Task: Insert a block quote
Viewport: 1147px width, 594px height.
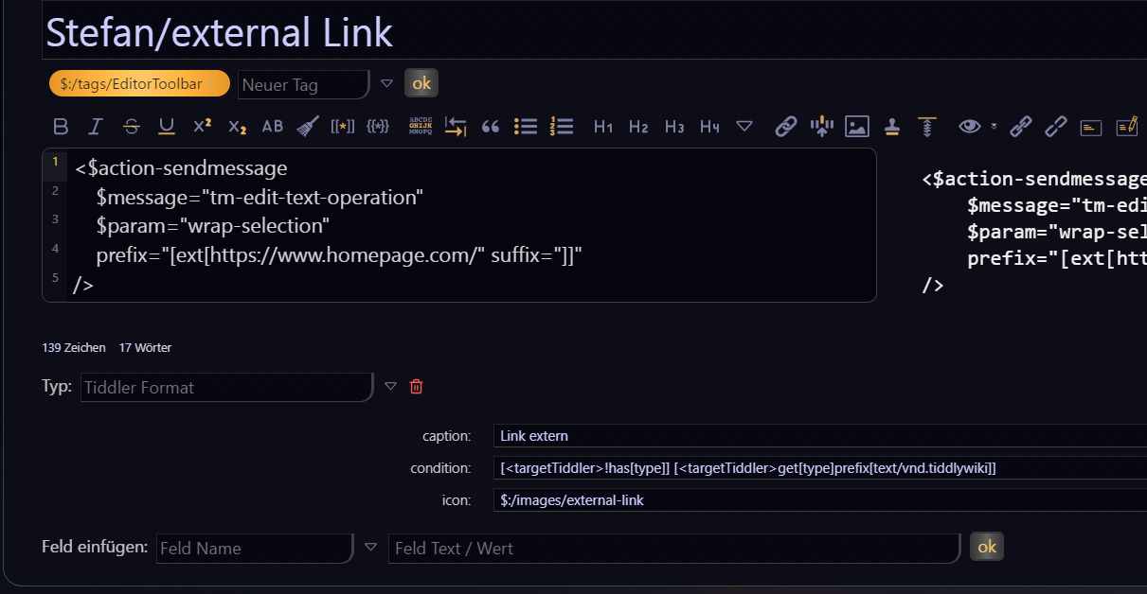Action: tap(491, 127)
